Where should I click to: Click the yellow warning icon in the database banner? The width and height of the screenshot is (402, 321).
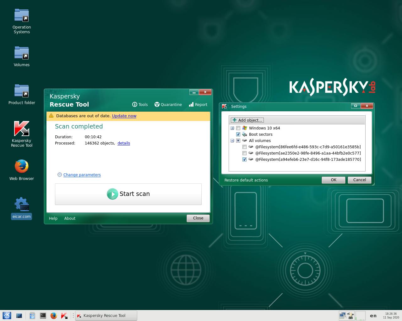51,116
